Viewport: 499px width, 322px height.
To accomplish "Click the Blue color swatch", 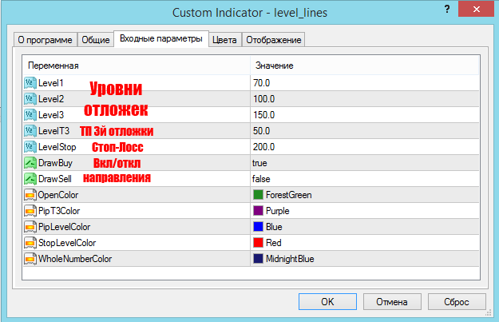I will point(258,226).
